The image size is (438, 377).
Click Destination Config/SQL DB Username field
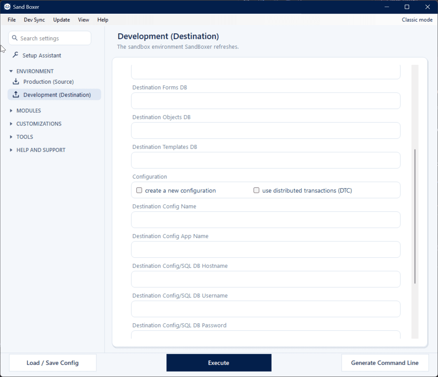266,309
